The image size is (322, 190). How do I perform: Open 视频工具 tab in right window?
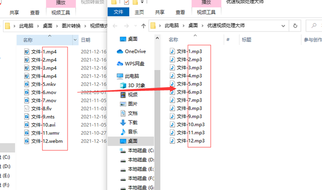pos(206,12)
